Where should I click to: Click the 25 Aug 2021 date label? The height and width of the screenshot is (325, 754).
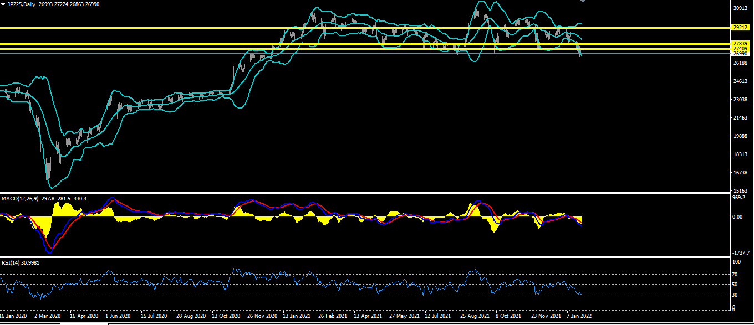tap(474, 316)
